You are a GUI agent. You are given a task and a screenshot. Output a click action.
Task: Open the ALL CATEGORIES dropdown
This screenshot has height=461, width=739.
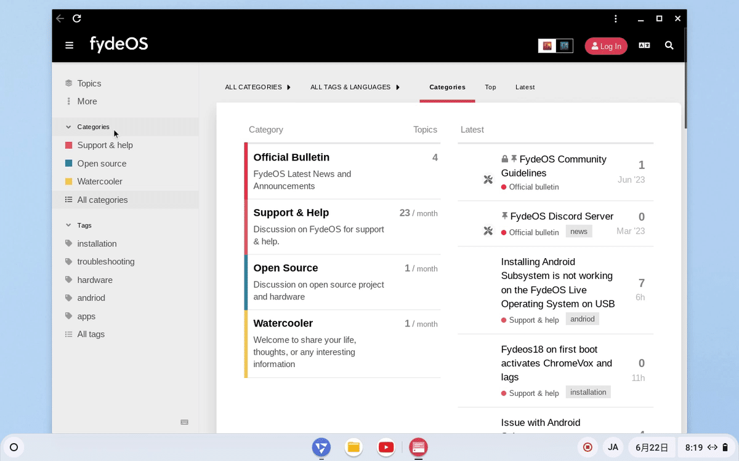coord(257,87)
